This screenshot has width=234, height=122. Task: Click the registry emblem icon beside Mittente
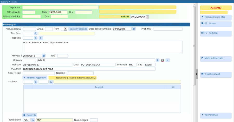(162, 60)
